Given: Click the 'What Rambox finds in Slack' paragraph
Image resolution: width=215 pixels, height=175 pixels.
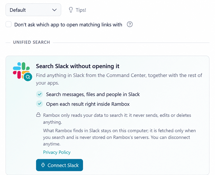Looking at the screenshot, I should tap(119, 137).
